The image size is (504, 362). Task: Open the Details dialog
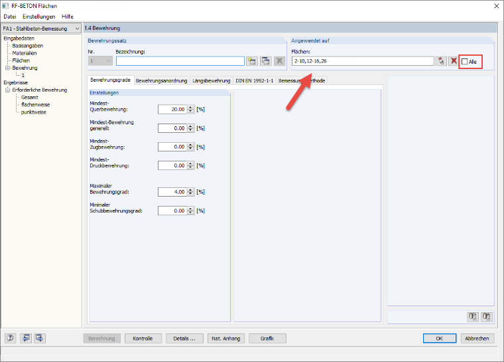point(184,339)
